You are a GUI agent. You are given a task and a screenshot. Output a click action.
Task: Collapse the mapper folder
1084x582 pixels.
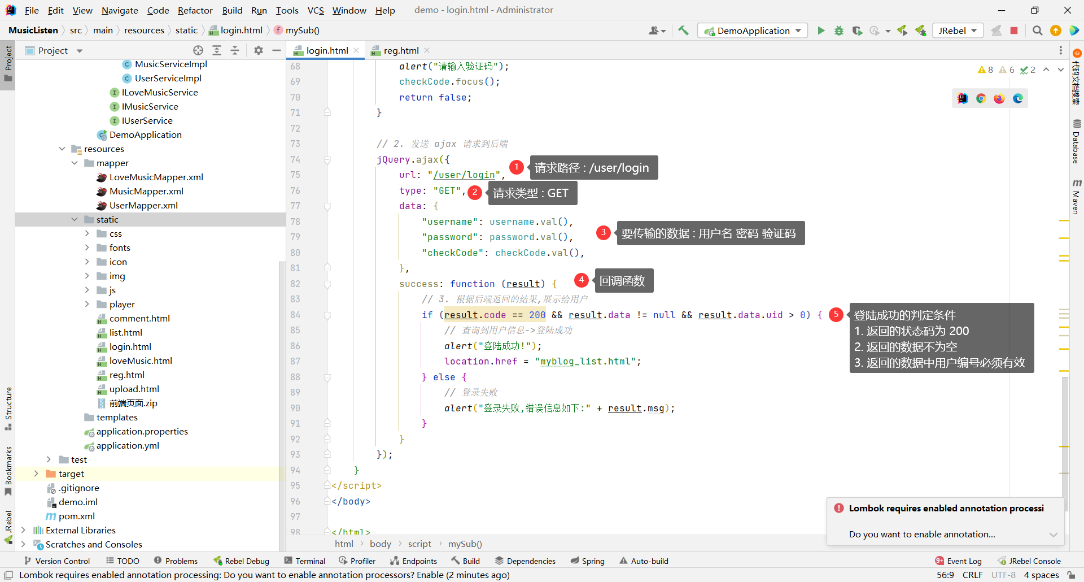pos(75,163)
